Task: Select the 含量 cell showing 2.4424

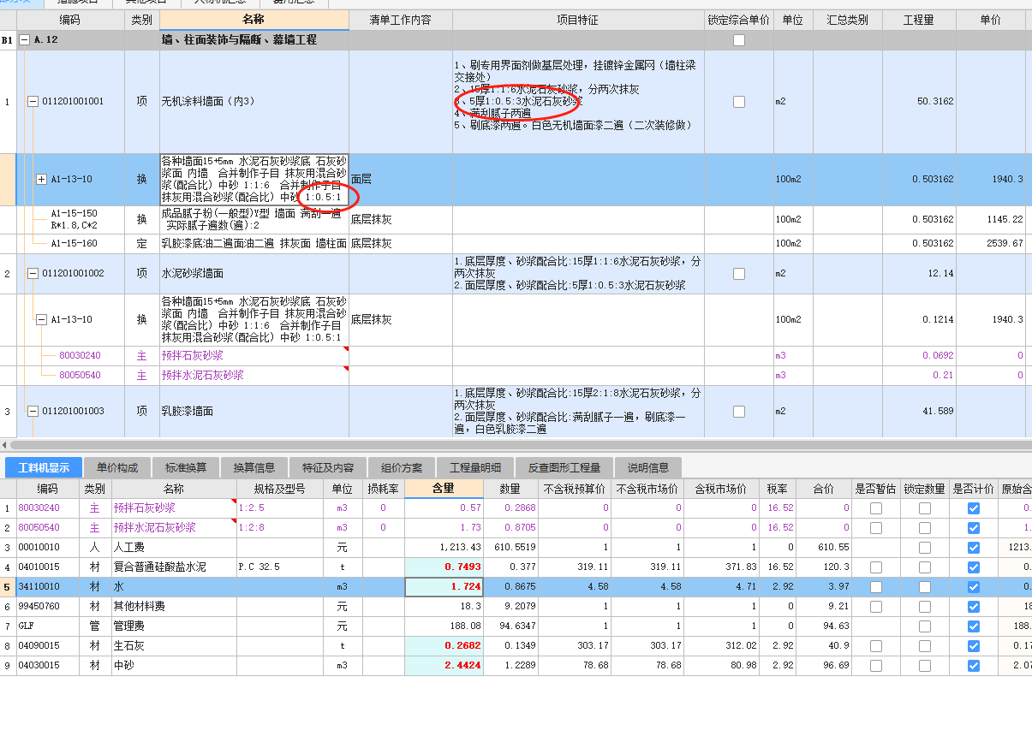Action: (444, 666)
